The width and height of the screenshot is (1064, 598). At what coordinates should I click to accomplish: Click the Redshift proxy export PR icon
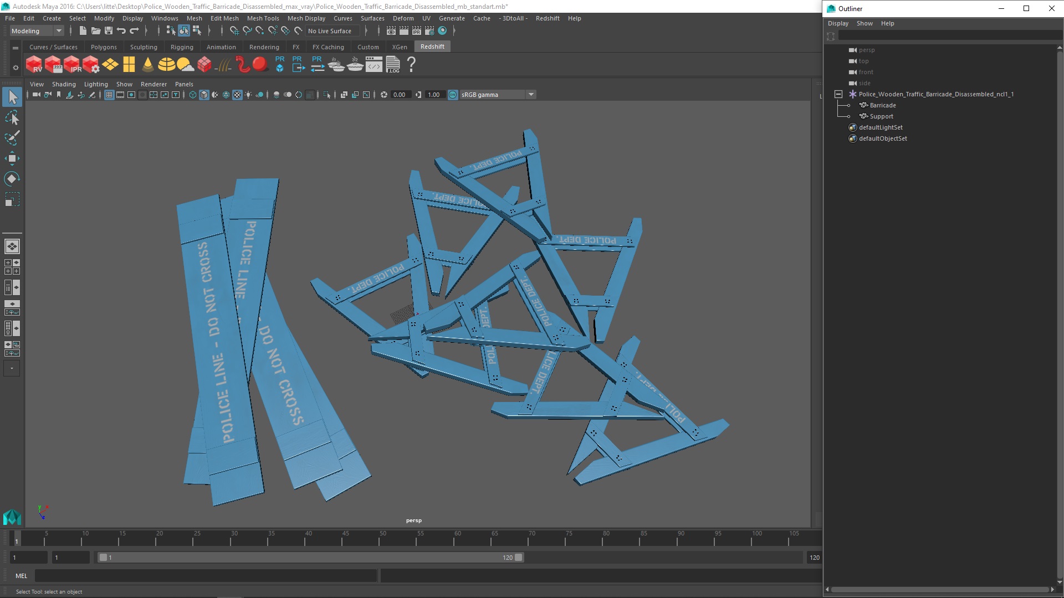[298, 64]
